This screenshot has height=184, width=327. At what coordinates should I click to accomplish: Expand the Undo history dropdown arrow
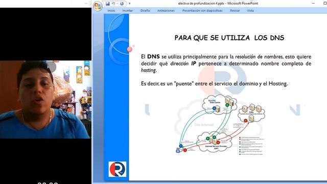point(117,4)
